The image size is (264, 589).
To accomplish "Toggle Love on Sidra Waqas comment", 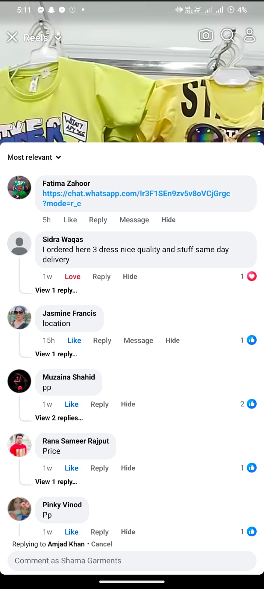I will coord(73,276).
